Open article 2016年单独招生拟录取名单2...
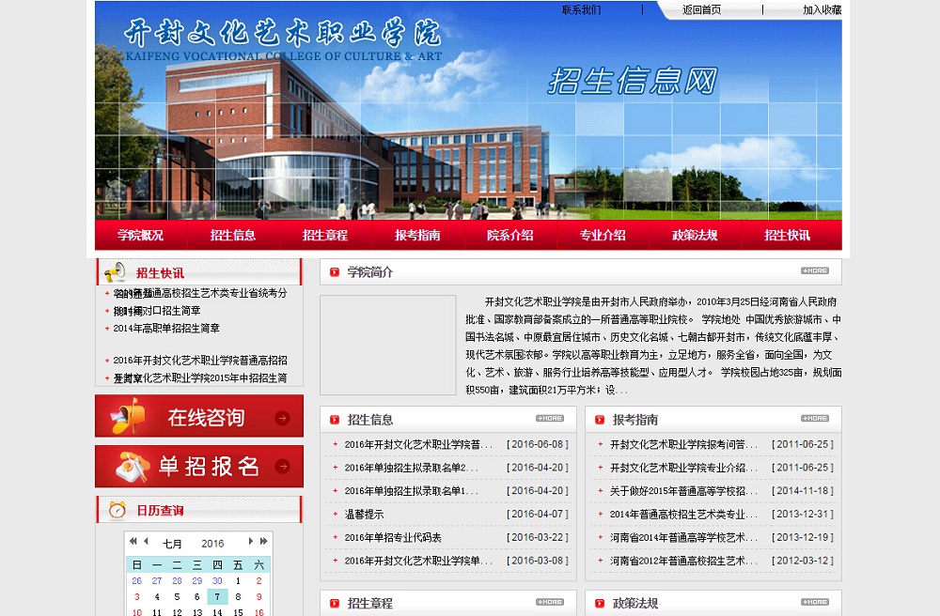Image resolution: width=940 pixels, height=616 pixels. (412, 468)
